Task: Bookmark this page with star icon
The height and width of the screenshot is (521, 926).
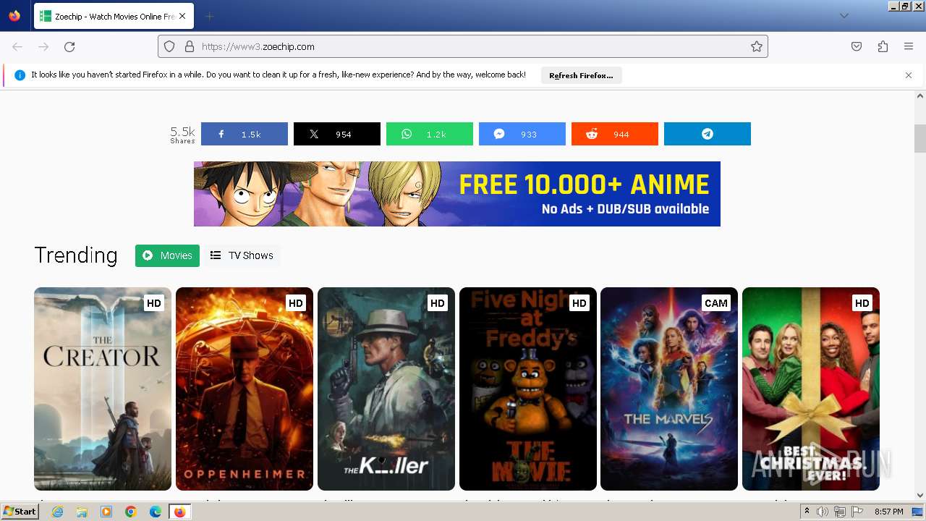Action: [x=757, y=46]
